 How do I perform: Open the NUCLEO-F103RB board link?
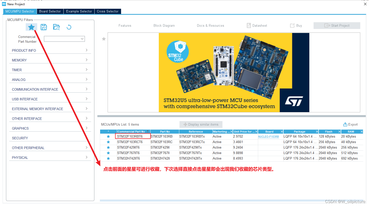(x=268, y=137)
